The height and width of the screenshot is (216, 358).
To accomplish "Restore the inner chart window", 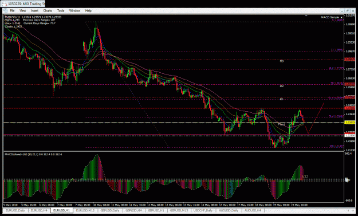I will pos(348,11).
